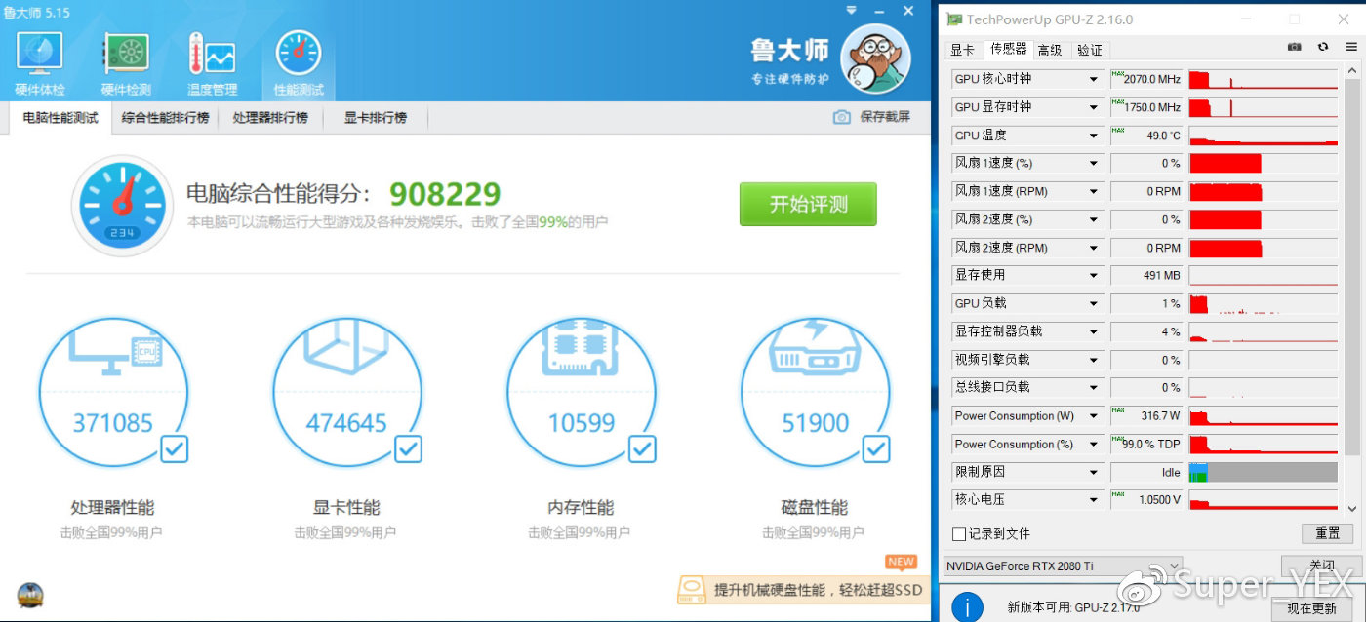Click the 重置 reset button in GPU-Z
The width and height of the screenshot is (1366, 622).
click(1327, 533)
